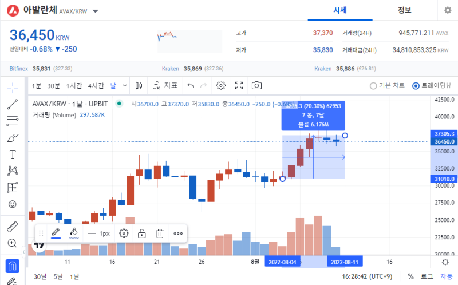Select the 기본 차트 radio option
Screen dimensions: 458x285
click(x=388, y=86)
